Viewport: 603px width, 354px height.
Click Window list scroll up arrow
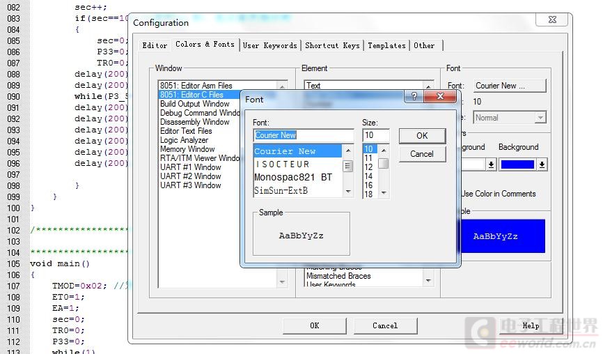click(282, 86)
